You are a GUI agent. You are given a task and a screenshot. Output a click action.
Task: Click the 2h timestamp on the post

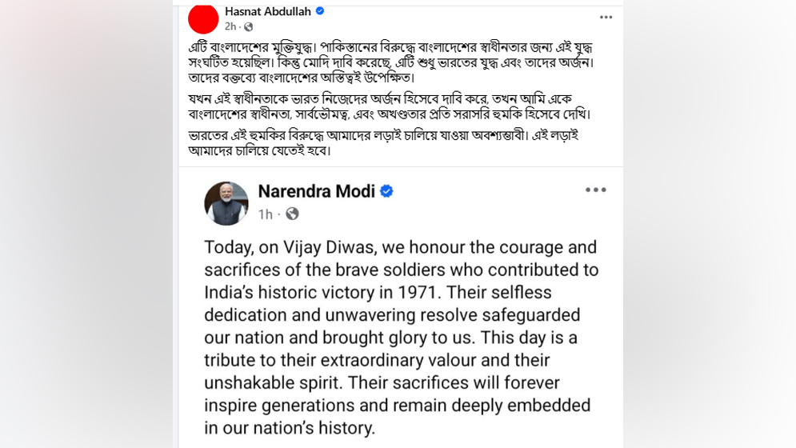(230, 26)
